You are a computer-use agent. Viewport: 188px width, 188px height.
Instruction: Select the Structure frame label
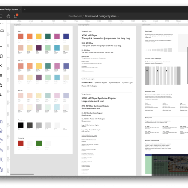[x=146, y=24]
